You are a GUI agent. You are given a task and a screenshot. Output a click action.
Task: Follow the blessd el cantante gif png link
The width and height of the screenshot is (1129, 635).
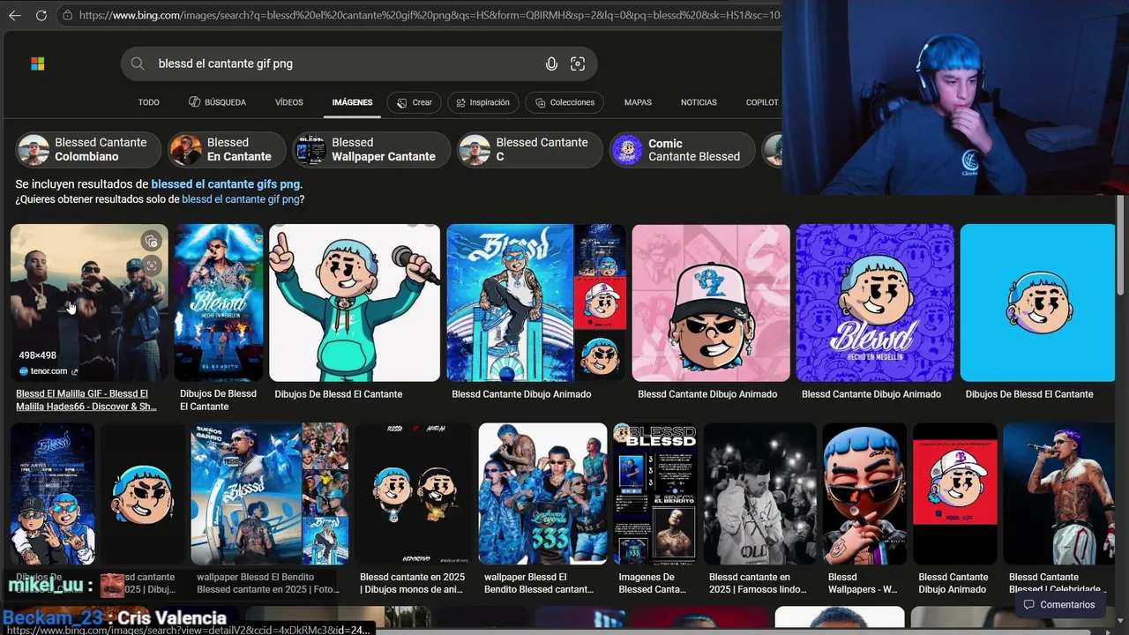pos(240,199)
